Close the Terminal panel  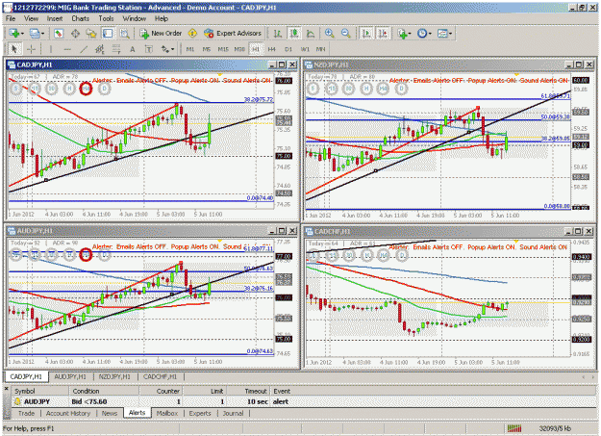tap(7, 389)
